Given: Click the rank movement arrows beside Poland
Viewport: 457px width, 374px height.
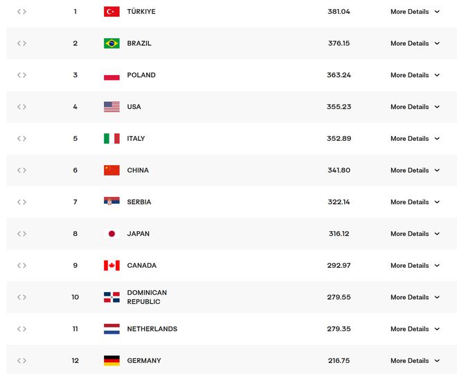Looking at the screenshot, I should coord(21,75).
